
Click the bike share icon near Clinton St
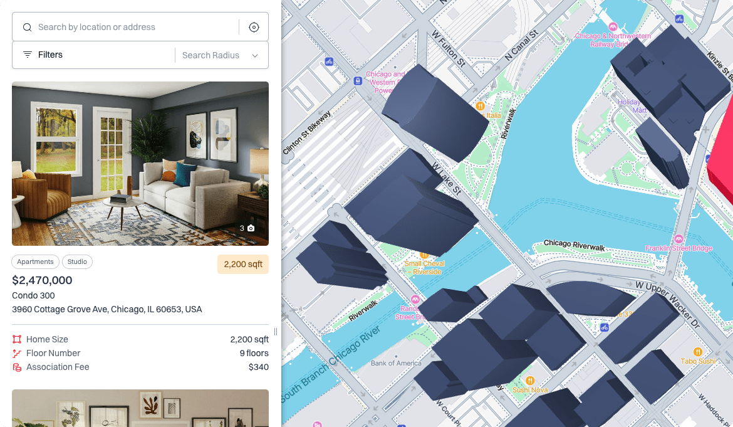tap(329, 61)
